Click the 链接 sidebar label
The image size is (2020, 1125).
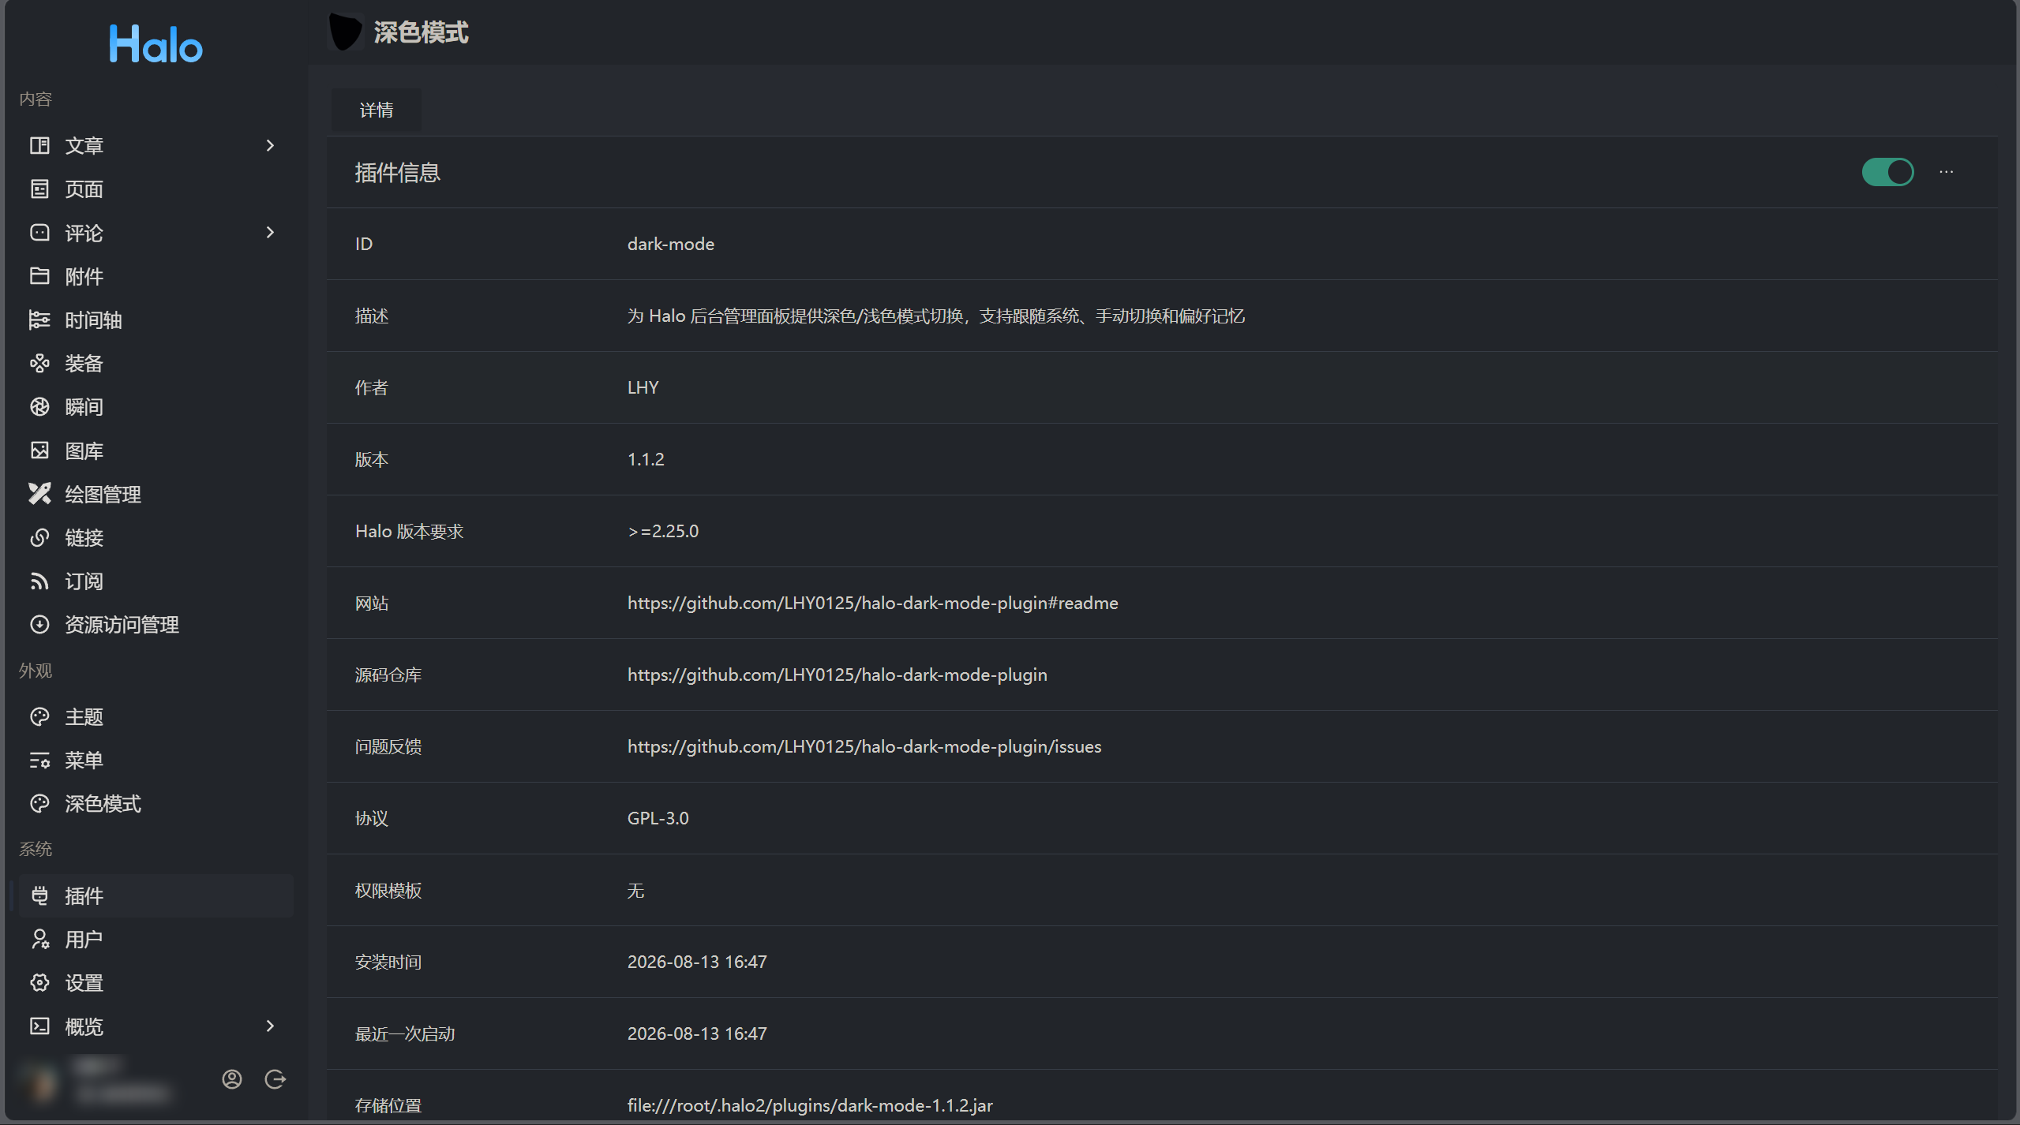(x=84, y=538)
